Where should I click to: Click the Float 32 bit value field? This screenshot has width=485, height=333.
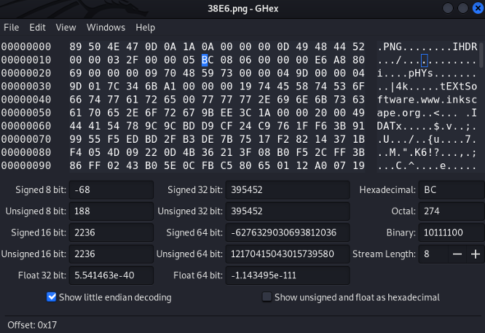tap(111, 275)
